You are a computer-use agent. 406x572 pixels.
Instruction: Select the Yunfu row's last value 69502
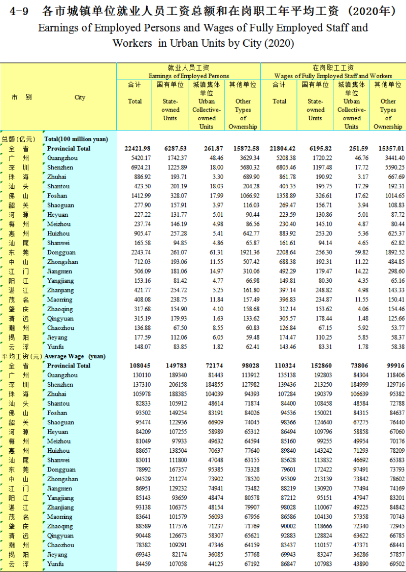click(x=395, y=564)
